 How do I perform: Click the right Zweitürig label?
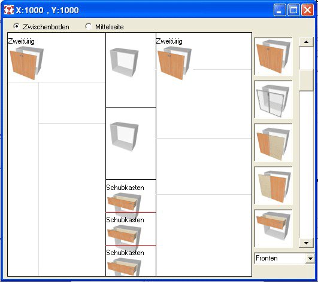tap(169, 41)
